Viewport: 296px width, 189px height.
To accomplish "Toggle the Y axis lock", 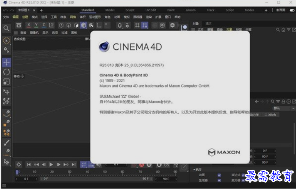I will pos(36,25).
